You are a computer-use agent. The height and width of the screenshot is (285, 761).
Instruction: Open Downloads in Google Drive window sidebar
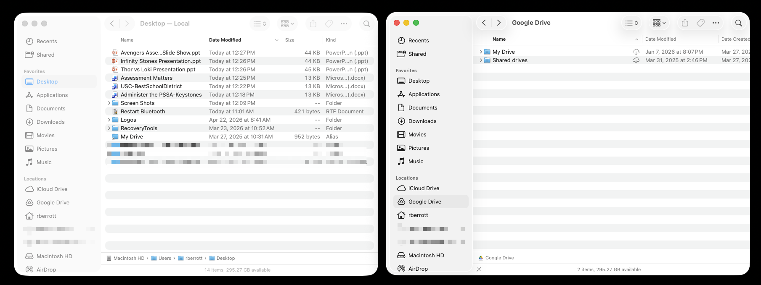(431, 121)
